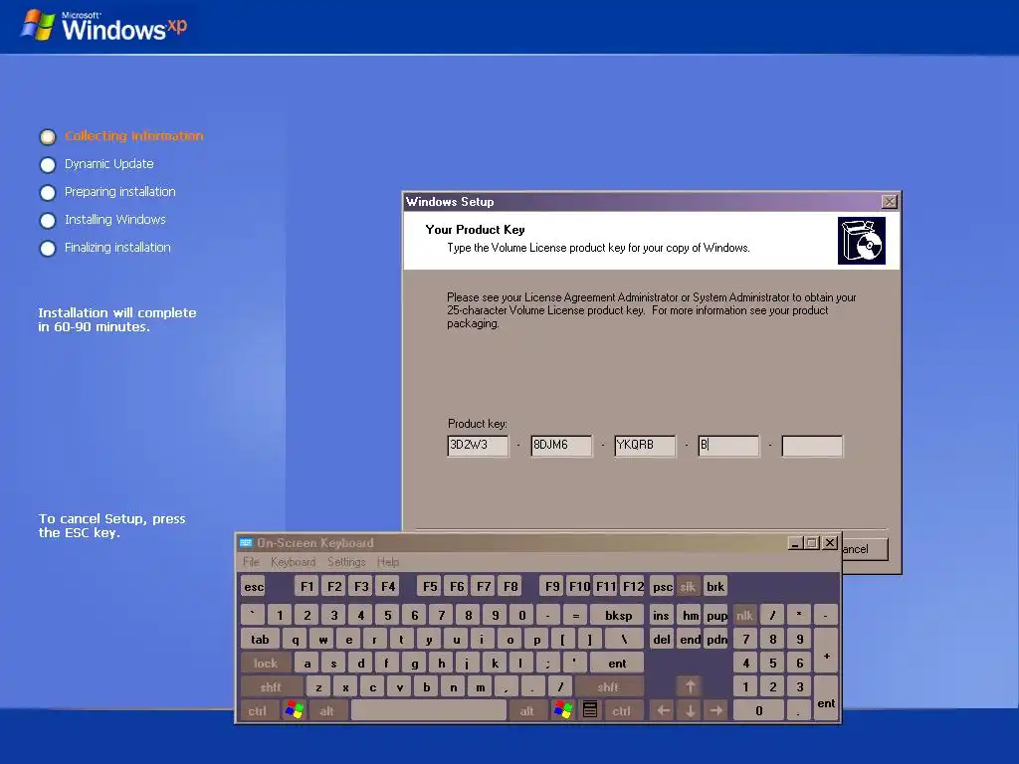Click the down arrow key

click(x=690, y=710)
